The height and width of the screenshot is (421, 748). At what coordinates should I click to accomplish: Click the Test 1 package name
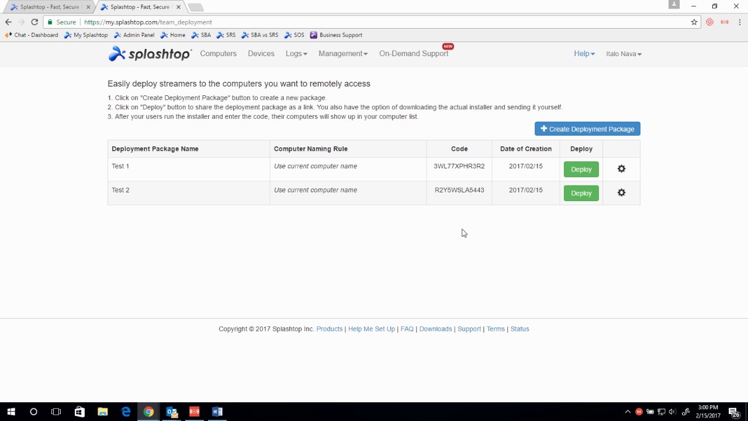tap(120, 166)
